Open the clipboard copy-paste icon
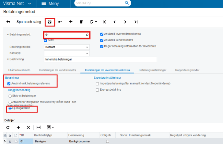This screenshot has width=223, height=144. tap(92, 22)
